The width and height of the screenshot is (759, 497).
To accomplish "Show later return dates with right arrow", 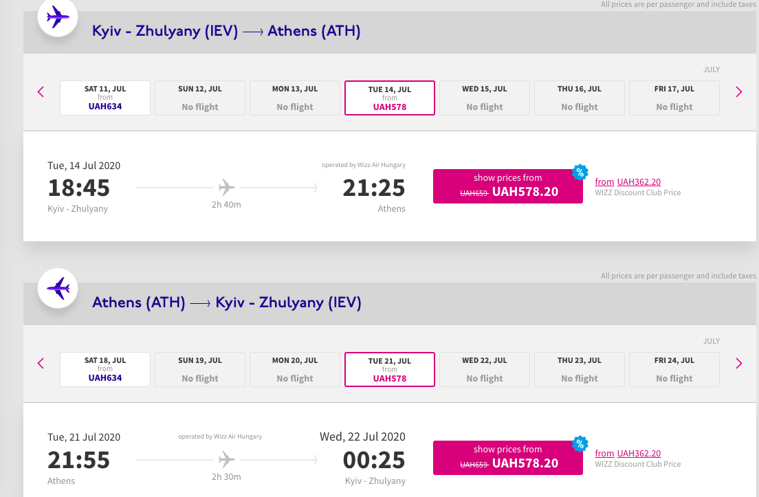I will click(x=739, y=363).
